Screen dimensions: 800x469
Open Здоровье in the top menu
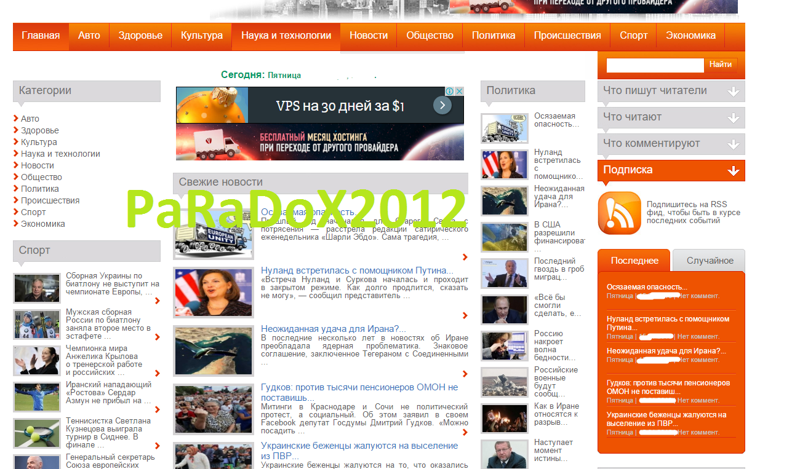coord(140,36)
